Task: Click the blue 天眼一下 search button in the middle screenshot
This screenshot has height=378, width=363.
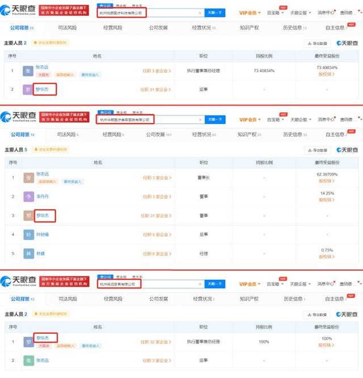Action: (x=215, y=120)
